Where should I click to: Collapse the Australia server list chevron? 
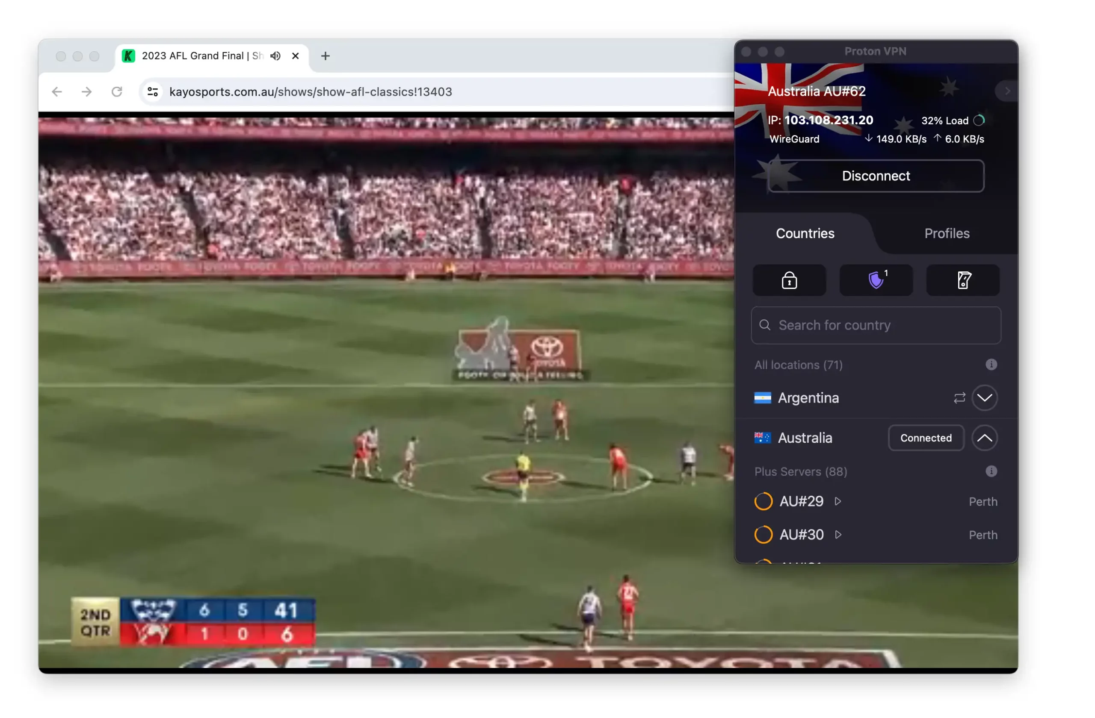click(984, 438)
